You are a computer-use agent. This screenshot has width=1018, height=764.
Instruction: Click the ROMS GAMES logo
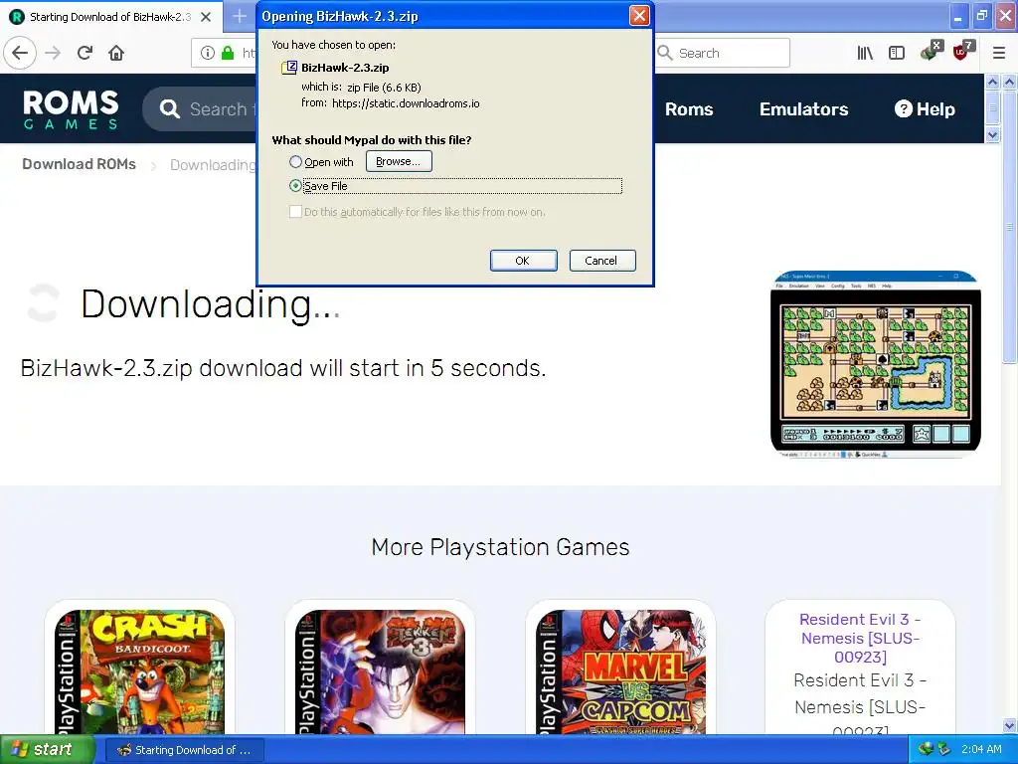point(71,109)
